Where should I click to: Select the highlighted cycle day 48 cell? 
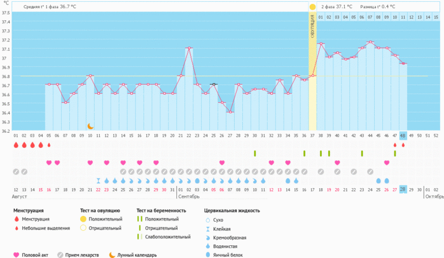coord(403,136)
